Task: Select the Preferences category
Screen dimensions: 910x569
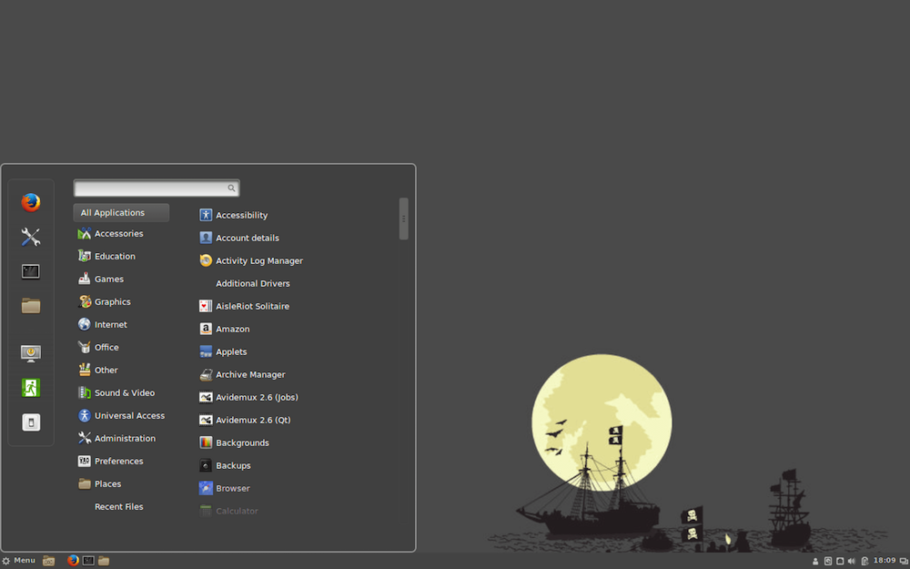Action: pos(110,461)
